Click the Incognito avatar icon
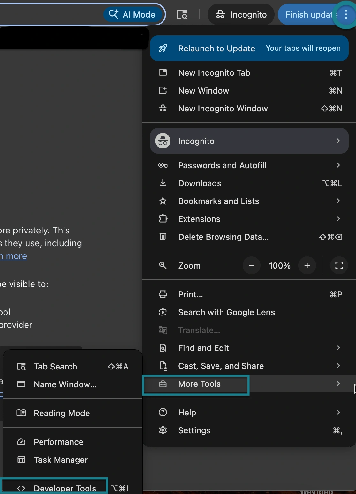This screenshot has height=494, width=356. click(163, 141)
